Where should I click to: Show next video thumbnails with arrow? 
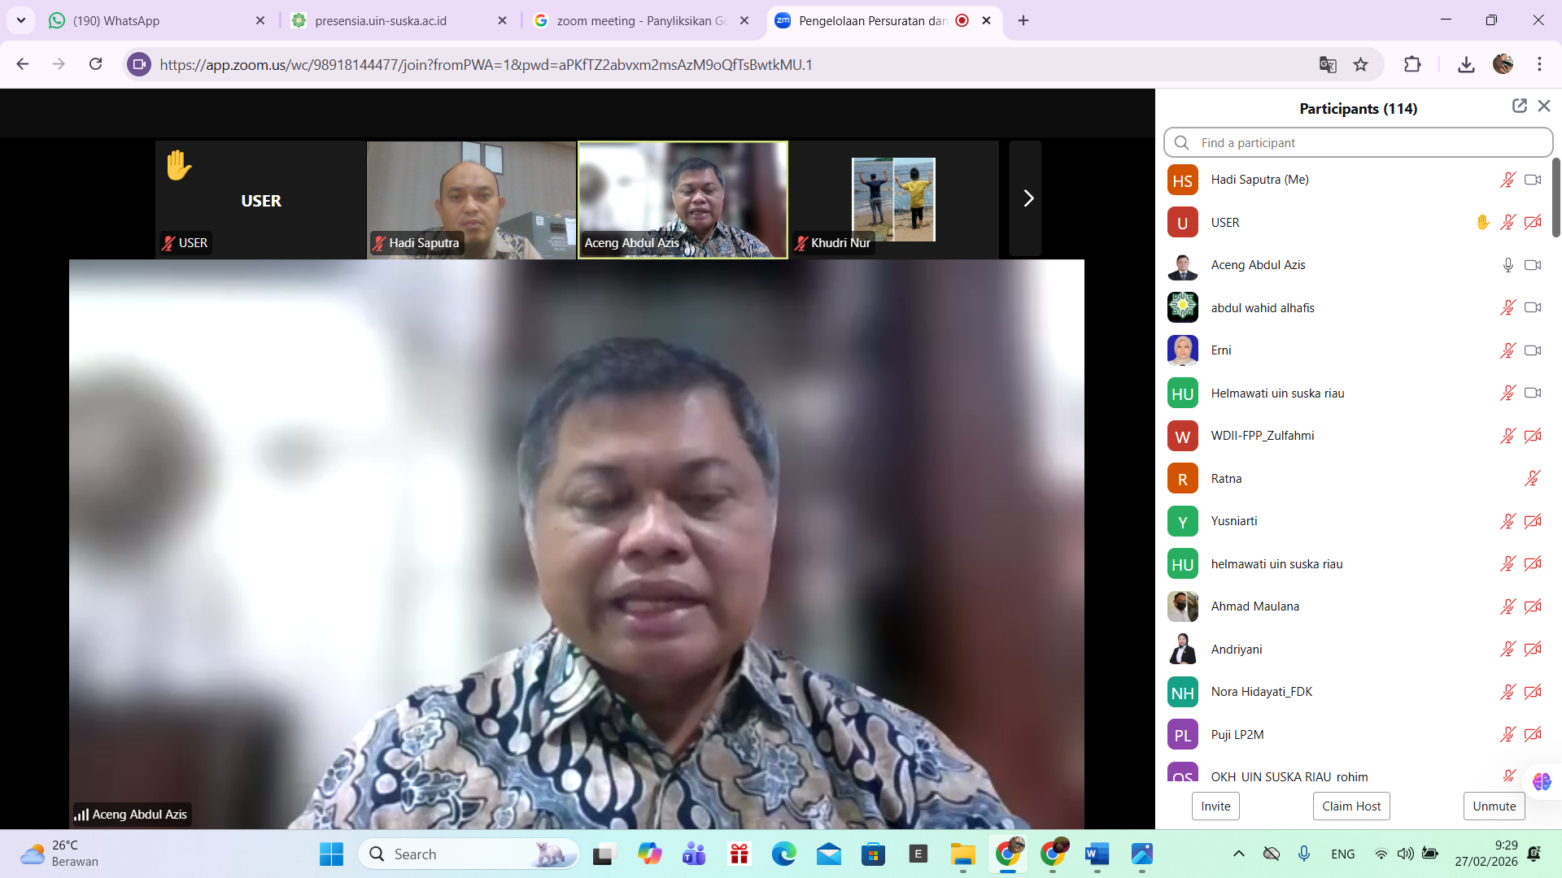pyautogui.click(x=1027, y=198)
